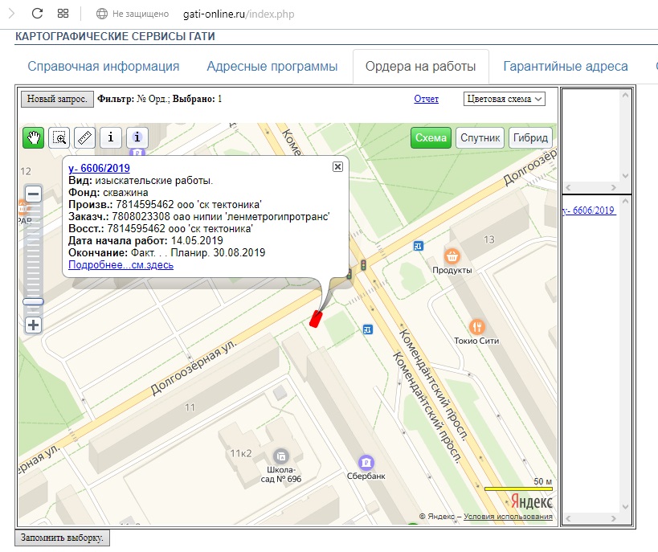Open the Цветовая схема dropdown
This screenshot has width=658, height=552.
[505, 99]
